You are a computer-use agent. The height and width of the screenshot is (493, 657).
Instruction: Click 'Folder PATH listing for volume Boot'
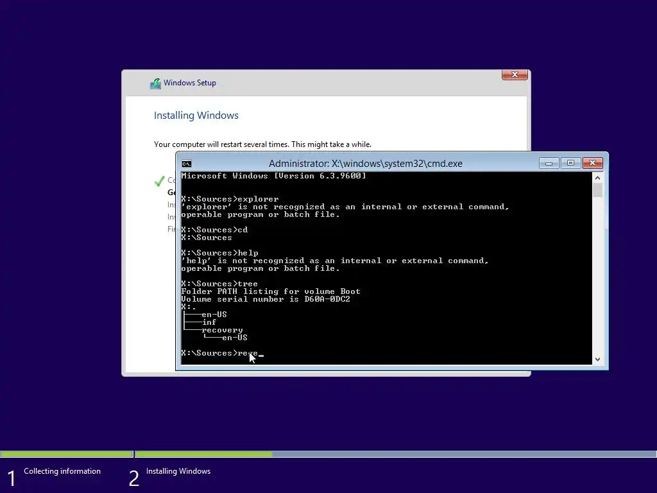tap(271, 291)
